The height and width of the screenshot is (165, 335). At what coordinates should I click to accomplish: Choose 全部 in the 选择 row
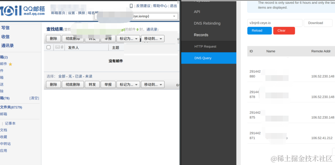[62, 76]
